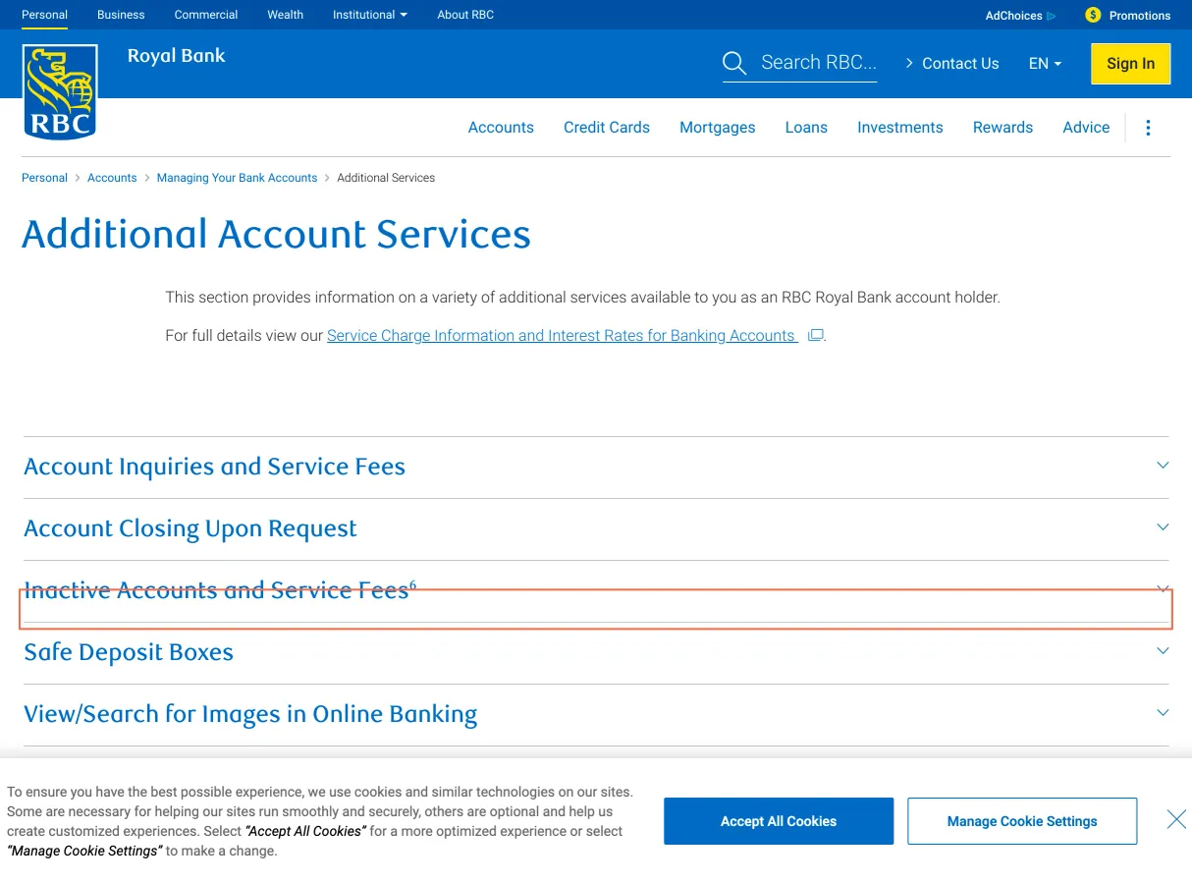1192x884 pixels.
Task: Expand Safe Deposit Boxes chevron
Action: (1163, 651)
